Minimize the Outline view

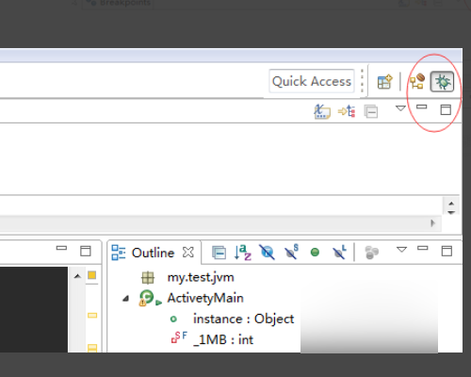click(423, 248)
